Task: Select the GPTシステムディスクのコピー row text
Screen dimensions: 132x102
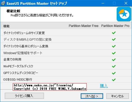Action: point(21,73)
